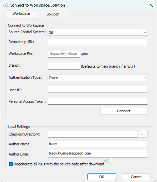Switch to the Solution tab
Screen dimensions: 157x182
coord(53,14)
